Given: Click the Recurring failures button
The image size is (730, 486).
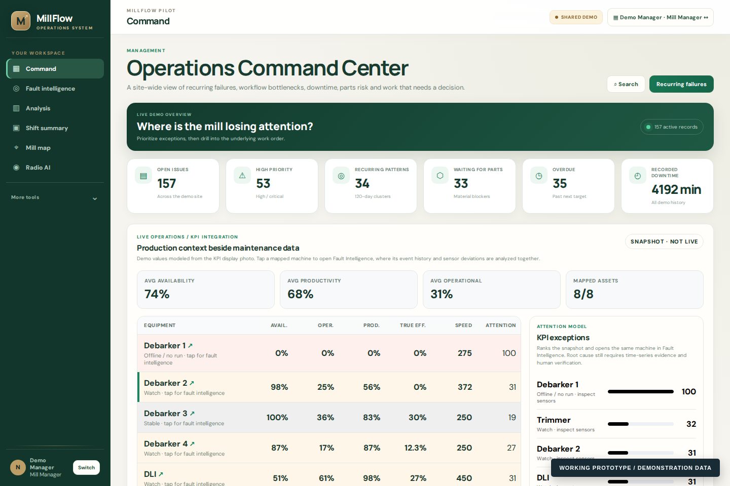Looking at the screenshot, I should pos(681,84).
